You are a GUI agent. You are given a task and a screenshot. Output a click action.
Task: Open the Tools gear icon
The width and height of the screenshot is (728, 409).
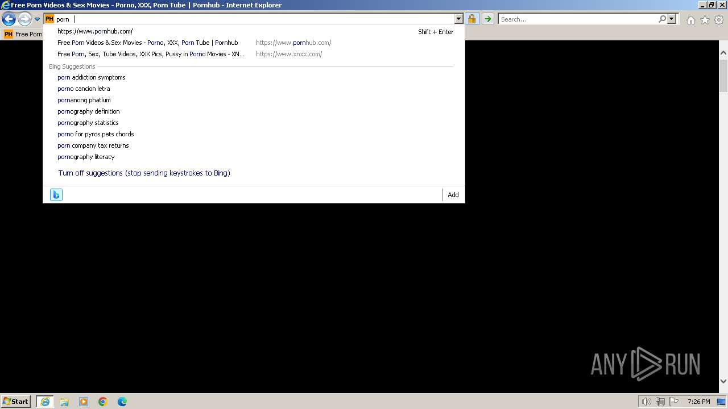(719, 20)
